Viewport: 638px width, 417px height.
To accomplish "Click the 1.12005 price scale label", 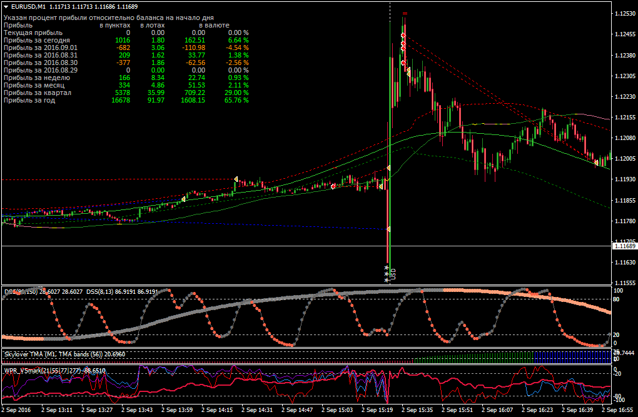I will tap(625, 159).
